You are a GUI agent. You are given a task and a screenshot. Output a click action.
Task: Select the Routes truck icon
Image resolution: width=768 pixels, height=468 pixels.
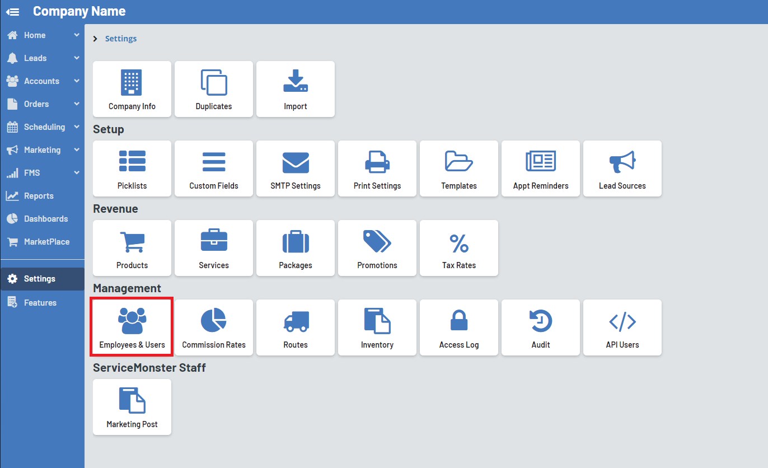[295, 321]
